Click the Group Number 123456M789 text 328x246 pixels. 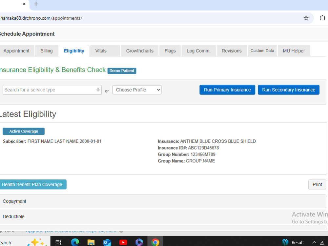click(203, 154)
